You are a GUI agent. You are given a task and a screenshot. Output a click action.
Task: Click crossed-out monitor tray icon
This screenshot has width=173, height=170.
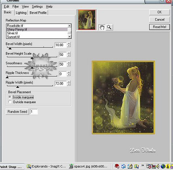153,166
